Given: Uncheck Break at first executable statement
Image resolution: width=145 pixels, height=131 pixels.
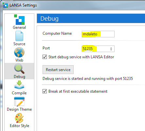Looking at the screenshot, I should (45, 91).
